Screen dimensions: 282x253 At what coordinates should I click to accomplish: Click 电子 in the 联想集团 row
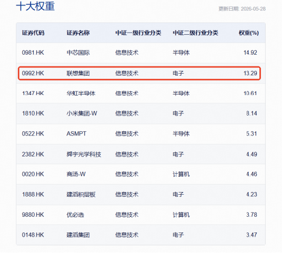pyautogui.click(x=178, y=73)
